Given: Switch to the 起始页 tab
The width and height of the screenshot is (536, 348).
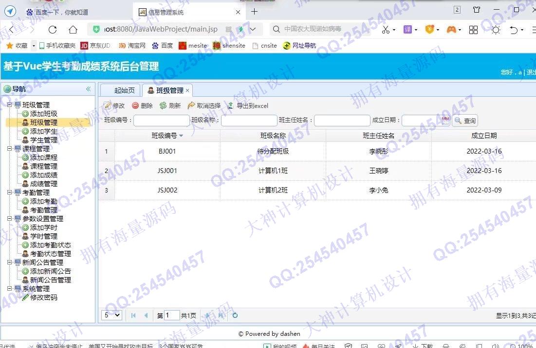Looking at the screenshot, I should 120,90.
